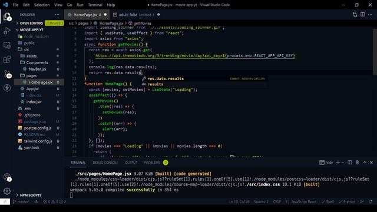The width and height of the screenshot is (377, 212).
Task: Click the Prettier status bar item
Action: point(346,201)
